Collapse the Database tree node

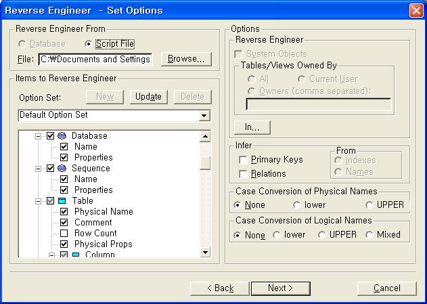(x=39, y=136)
